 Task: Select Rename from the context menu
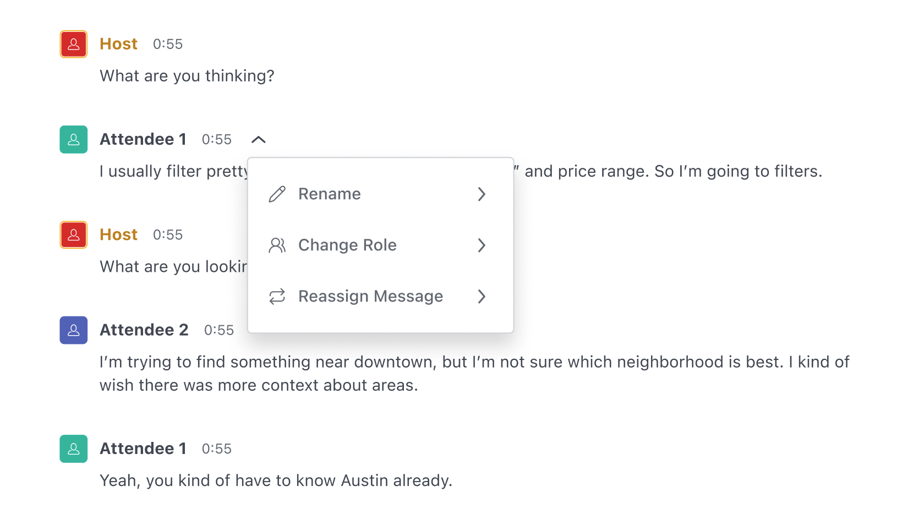pos(380,194)
